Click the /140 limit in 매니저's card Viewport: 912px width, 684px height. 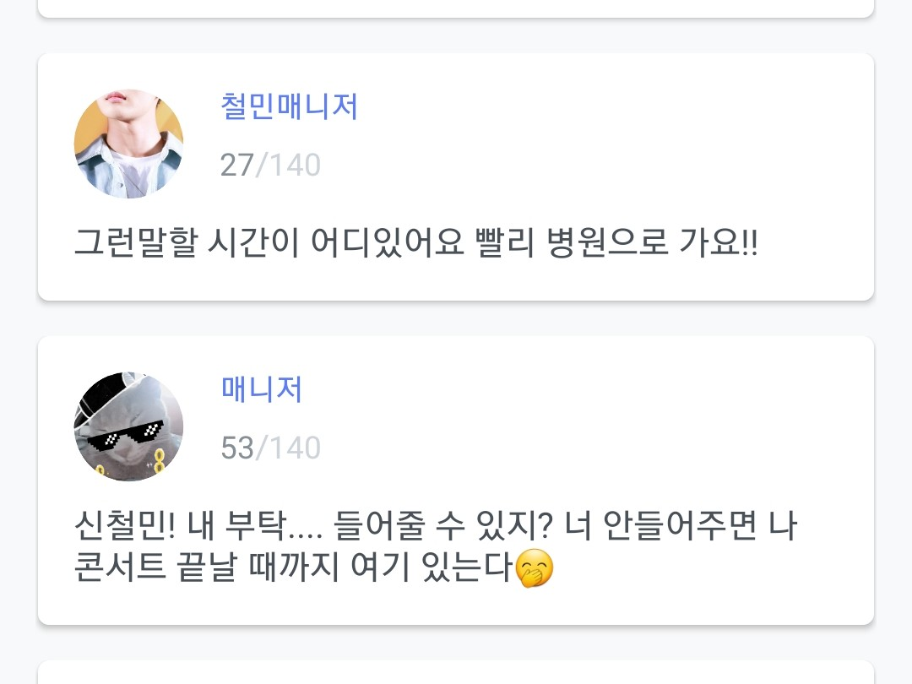288,448
